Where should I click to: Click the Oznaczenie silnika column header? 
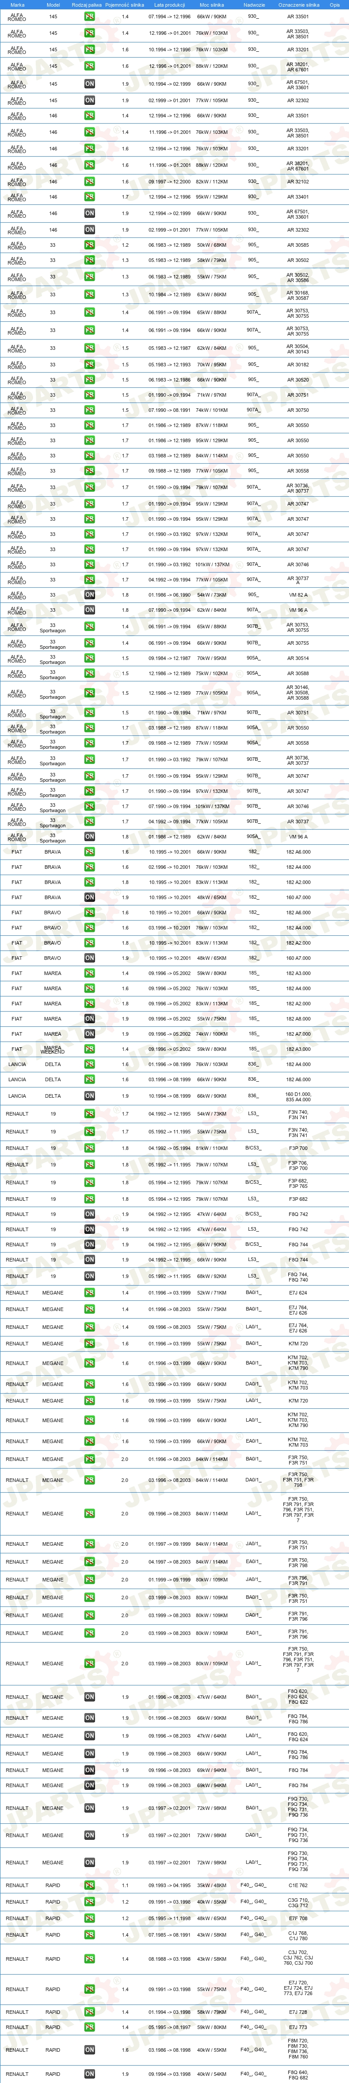point(298,5)
